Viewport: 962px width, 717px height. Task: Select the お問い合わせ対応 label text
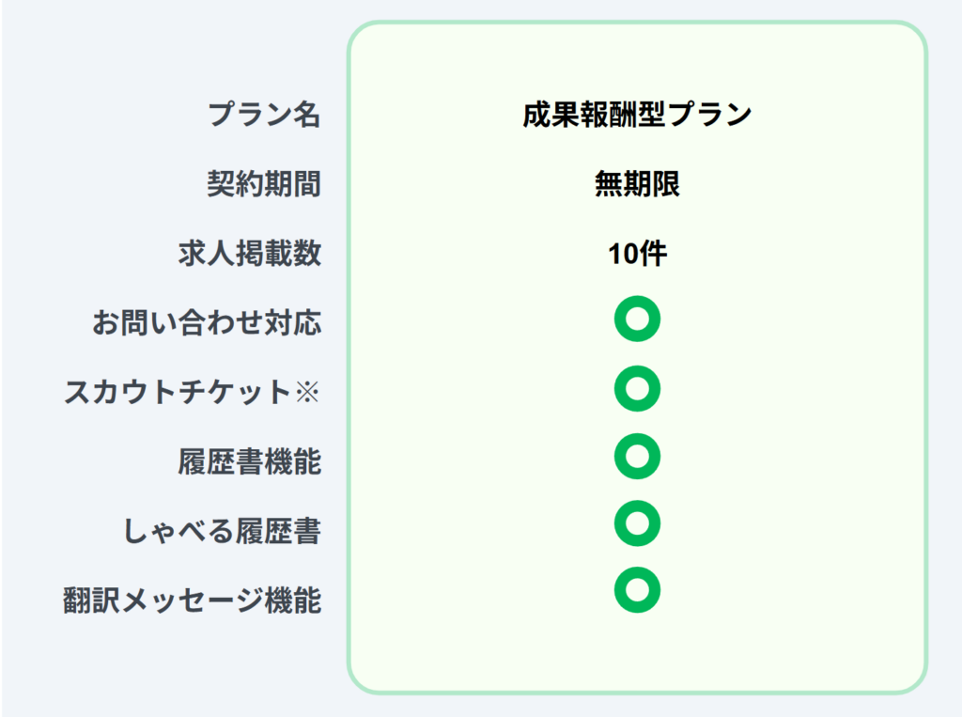click(207, 323)
